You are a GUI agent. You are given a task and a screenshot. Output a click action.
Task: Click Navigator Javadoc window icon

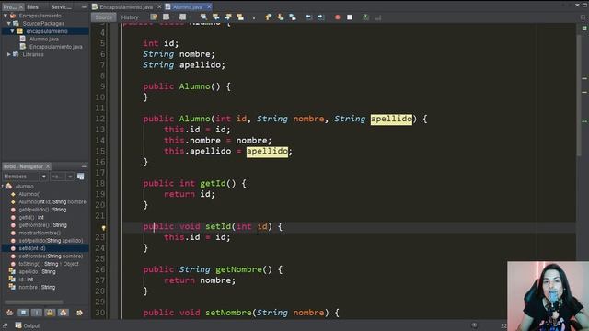[x=80, y=177]
